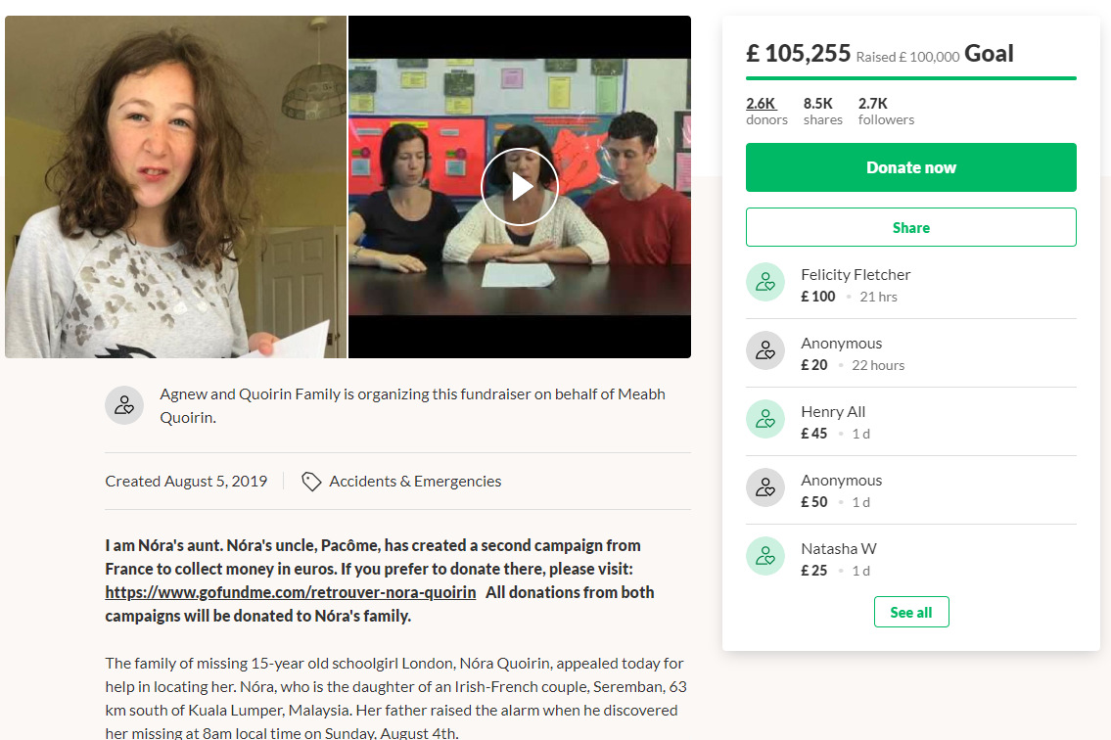Viewport: 1111px width, 740px height.
Task: Click the 2.6K donors link
Action: (x=765, y=112)
